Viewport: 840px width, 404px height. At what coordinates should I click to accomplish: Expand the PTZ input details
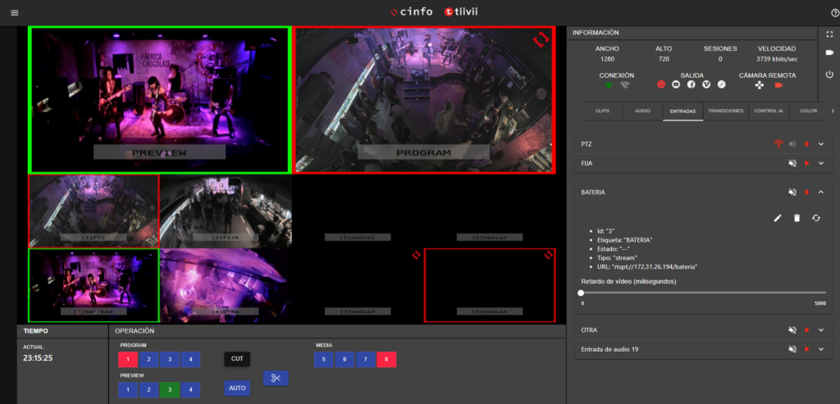(821, 144)
